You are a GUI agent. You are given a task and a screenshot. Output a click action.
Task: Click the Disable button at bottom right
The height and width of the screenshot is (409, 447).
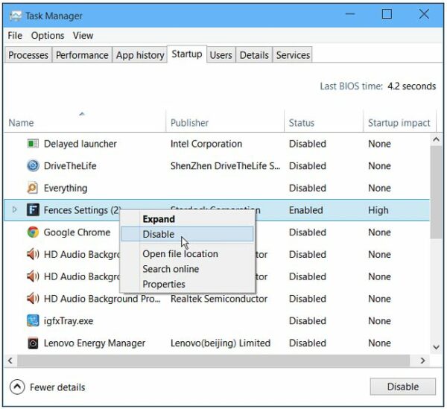point(403,387)
